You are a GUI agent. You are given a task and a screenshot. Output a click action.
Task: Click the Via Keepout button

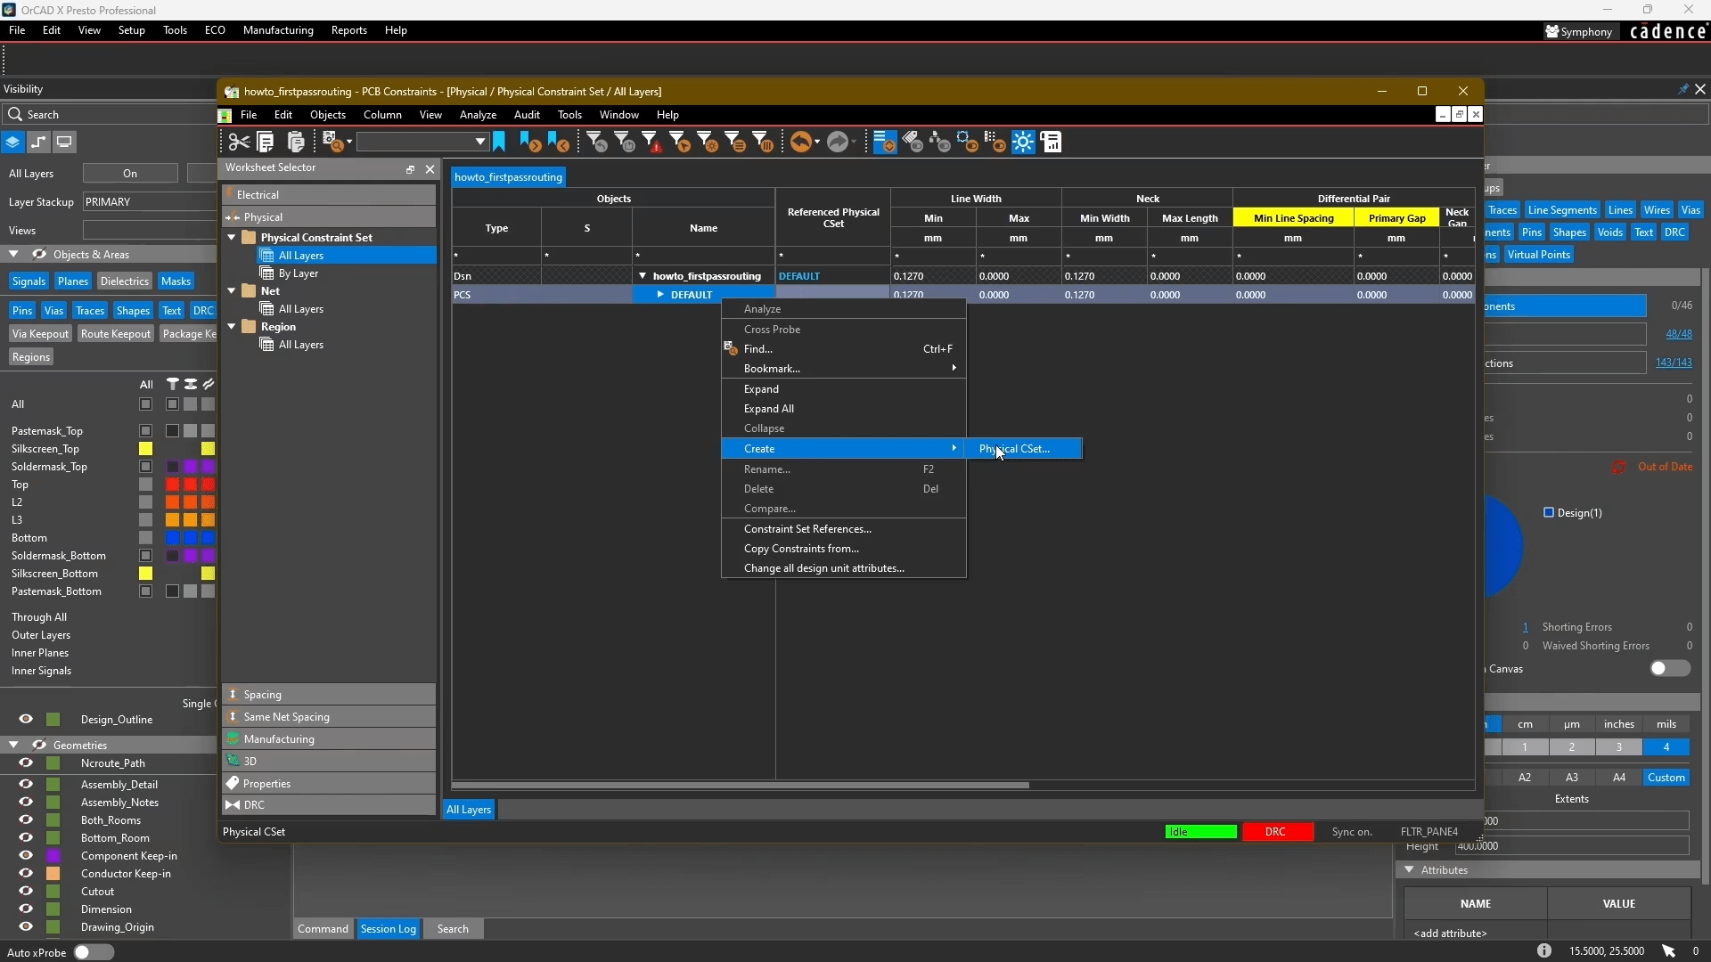[x=40, y=333]
